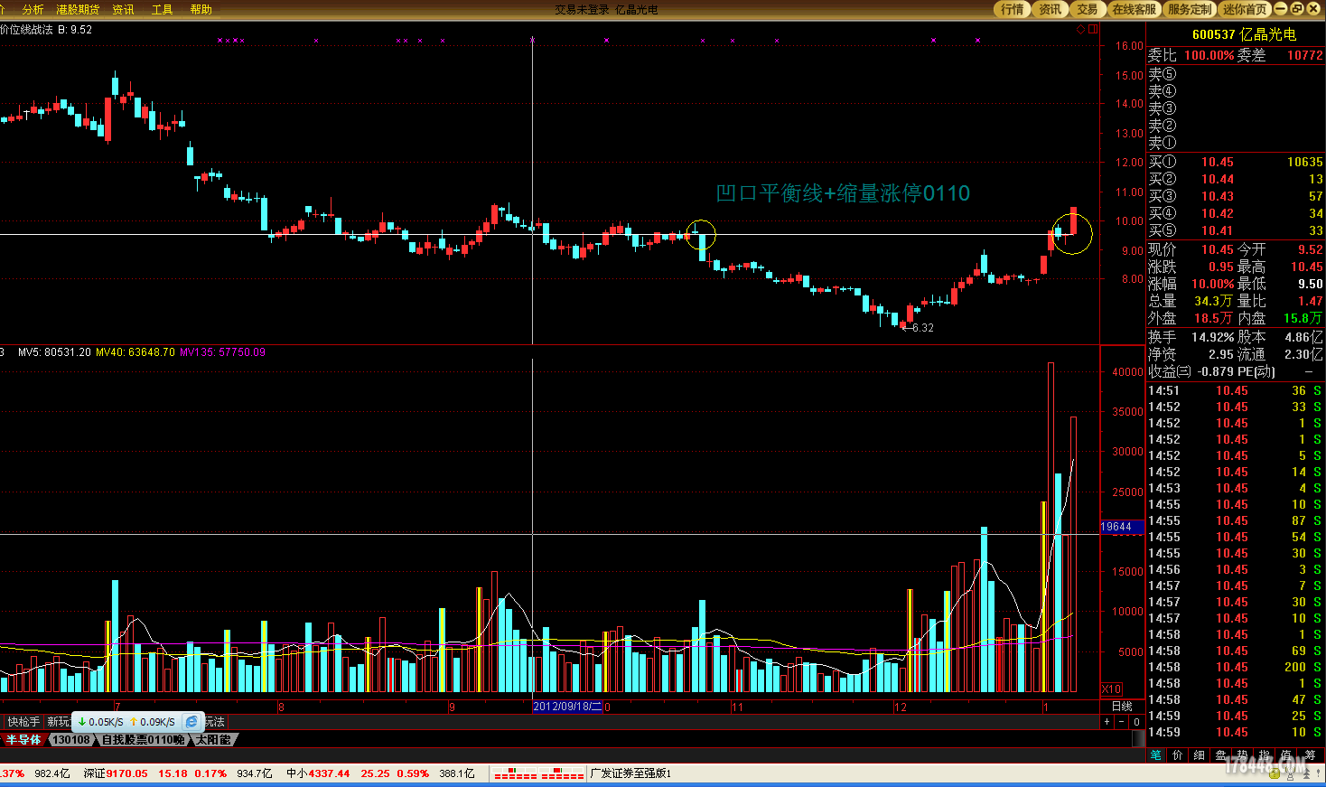The width and height of the screenshot is (1326, 787).
Task: Click the restore window button
Action: 1297,8
